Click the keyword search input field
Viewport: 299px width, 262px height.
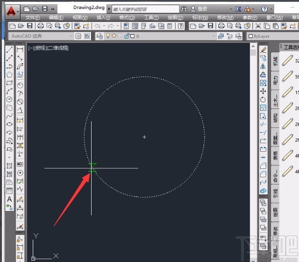coord(146,9)
